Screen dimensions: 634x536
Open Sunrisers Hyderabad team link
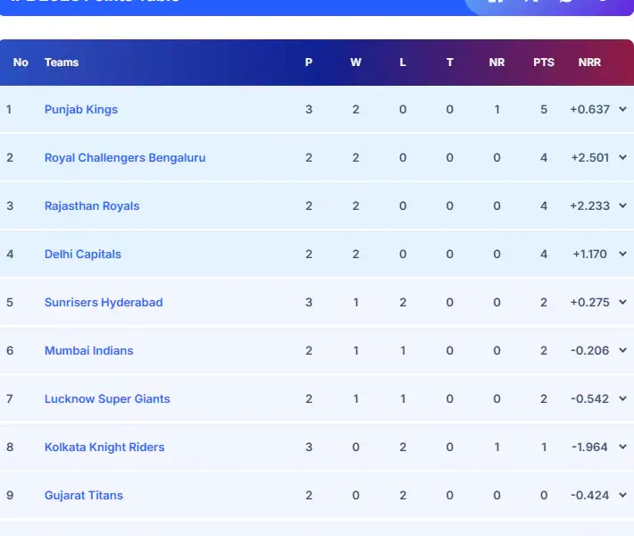104,303
